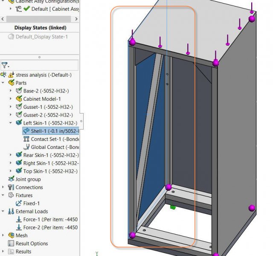Expand the Cabinet Model-1 node
The height and width of the screenshot is (256, 273).
point(11,99)
